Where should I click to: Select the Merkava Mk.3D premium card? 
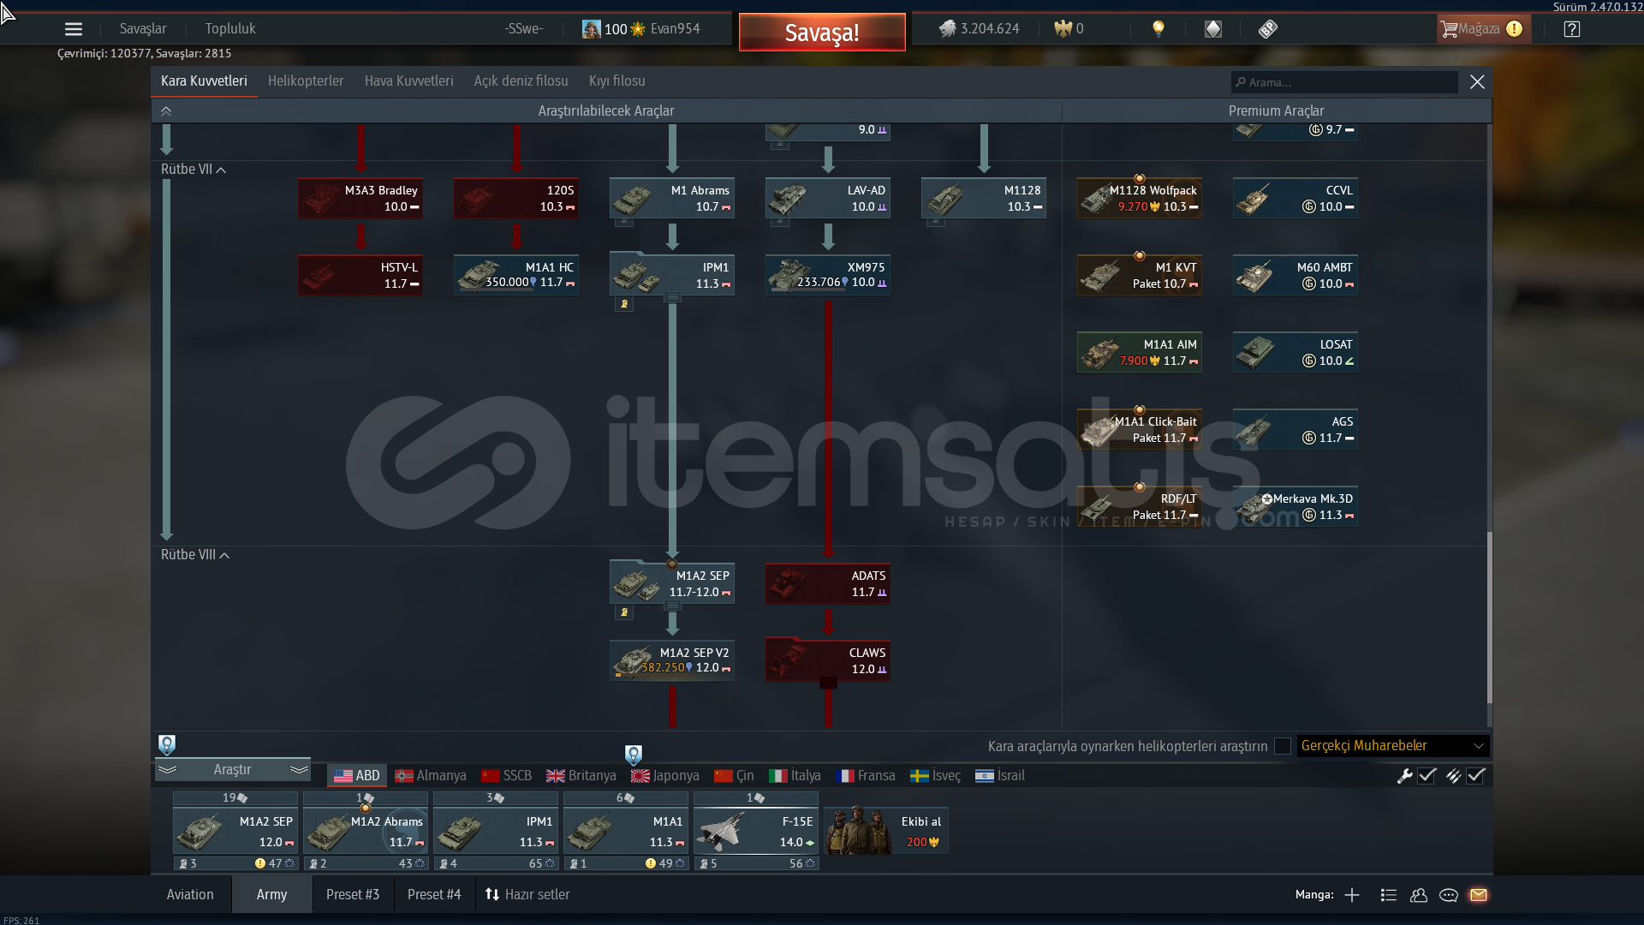tap(1296, 506)
